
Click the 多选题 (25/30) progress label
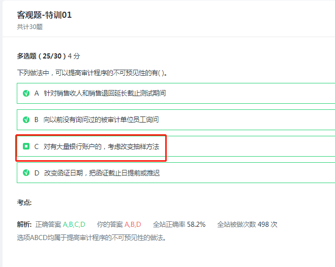[x=42, y=56]
